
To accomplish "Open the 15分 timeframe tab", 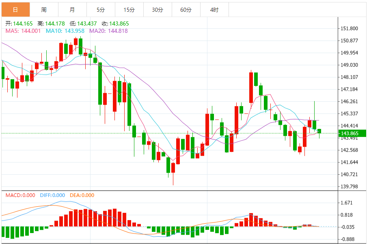I will pos(129,10).
